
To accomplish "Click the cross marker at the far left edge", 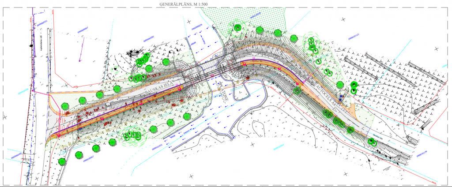I will point(5,117).
